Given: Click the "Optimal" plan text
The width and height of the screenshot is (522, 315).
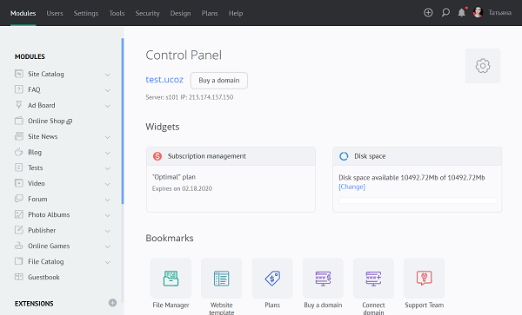Looking at the screenshot, I should coord(174,177).
